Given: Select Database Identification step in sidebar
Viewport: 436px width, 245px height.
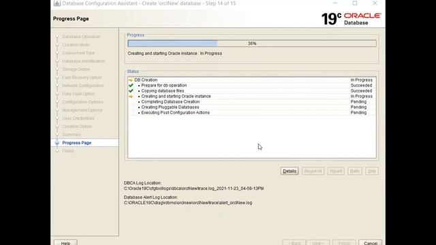Looking at the screenshot, I should (83, 61).
